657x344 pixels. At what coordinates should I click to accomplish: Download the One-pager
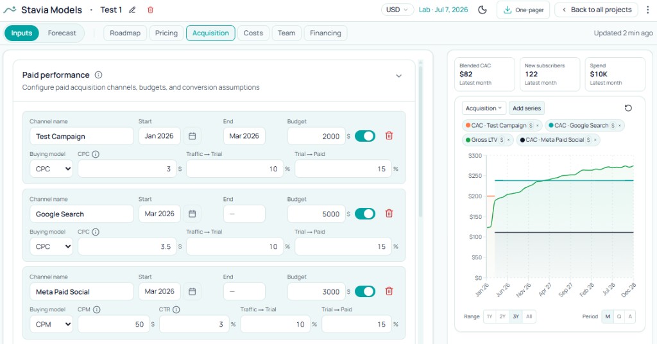tap(524, 10)
